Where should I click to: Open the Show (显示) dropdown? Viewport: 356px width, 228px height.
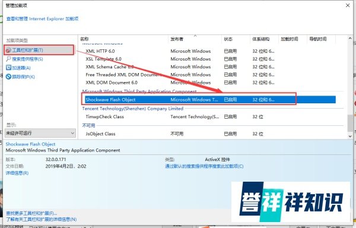[x=40, y=133]
